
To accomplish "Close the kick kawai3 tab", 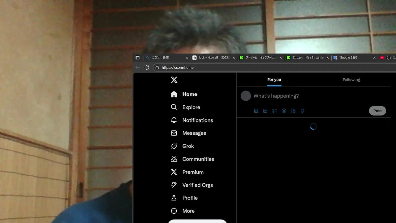I will pos(234,58).
